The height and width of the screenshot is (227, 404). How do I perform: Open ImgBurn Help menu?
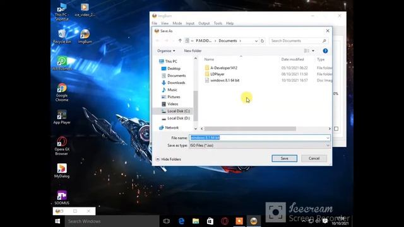230,23
